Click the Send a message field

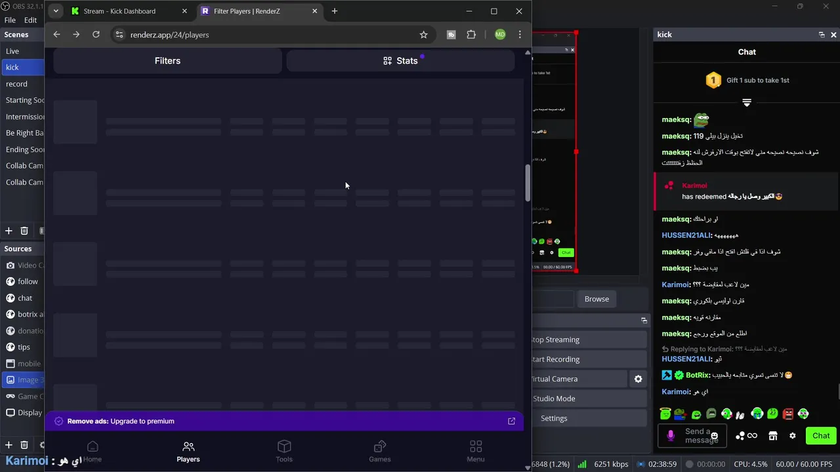coord(692,435)
